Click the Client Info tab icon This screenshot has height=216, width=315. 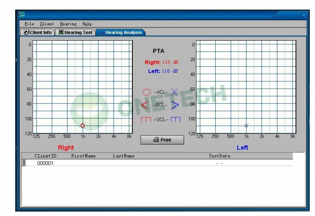pos(26,32)
